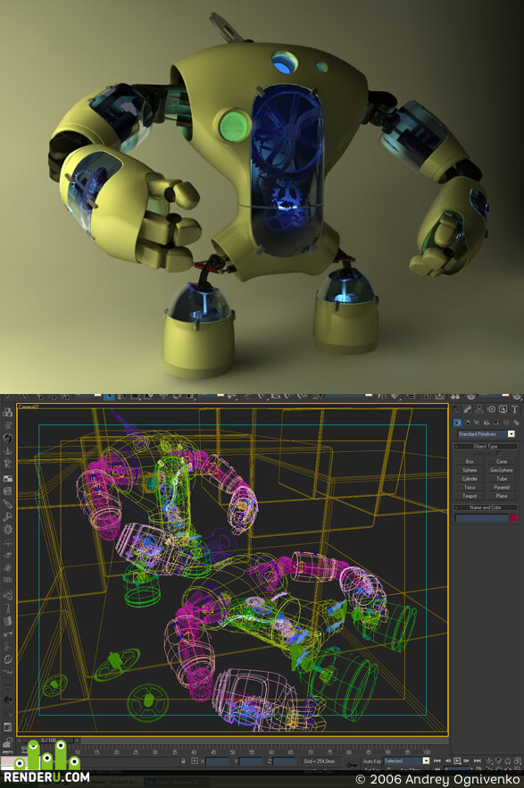Toggle Auto Key animation mode
The image size is (524, 788).
pyautogui.click(x=372, y=761)
